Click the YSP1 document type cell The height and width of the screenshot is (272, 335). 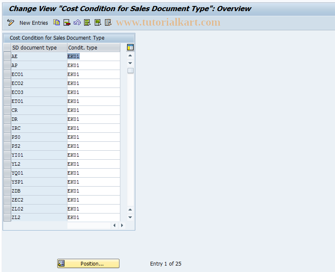(39, 182)
